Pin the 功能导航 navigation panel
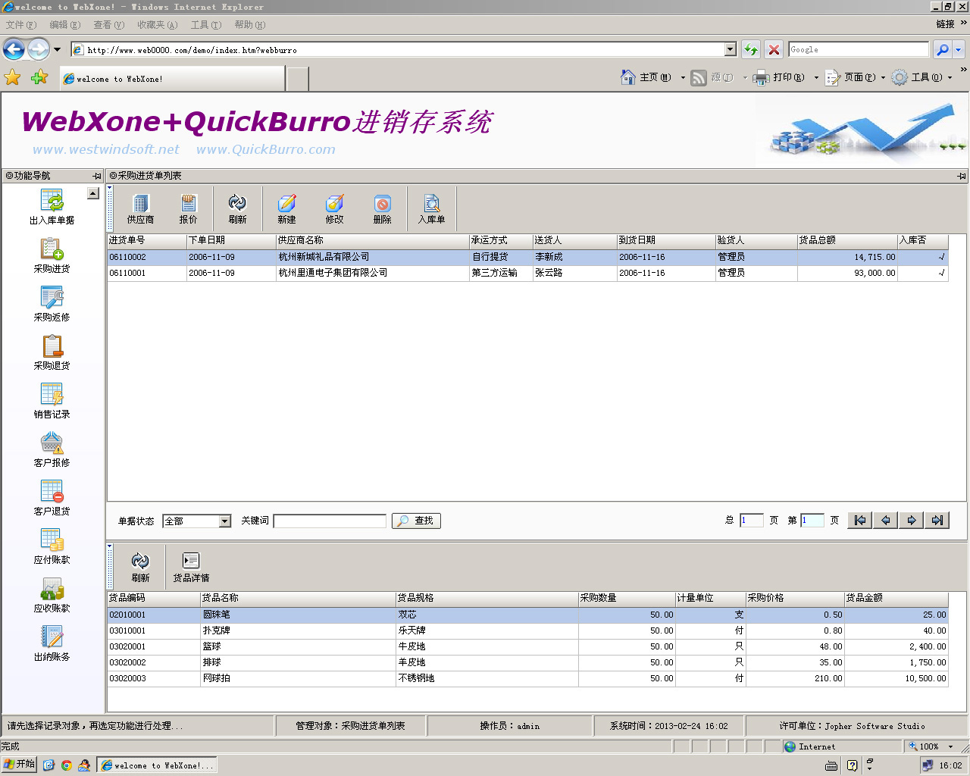 (97, 176)
